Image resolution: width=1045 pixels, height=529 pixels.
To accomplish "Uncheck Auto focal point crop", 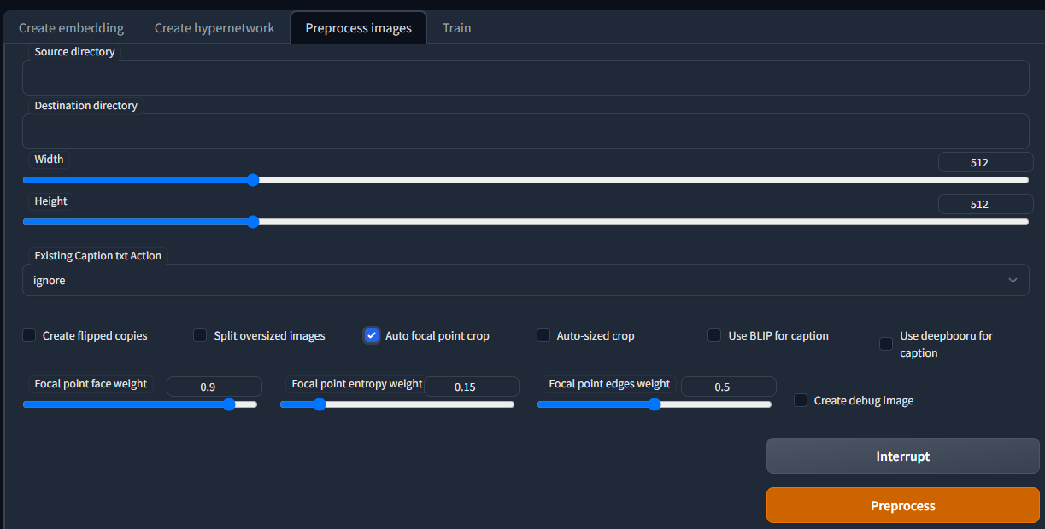I will (372, 335).
